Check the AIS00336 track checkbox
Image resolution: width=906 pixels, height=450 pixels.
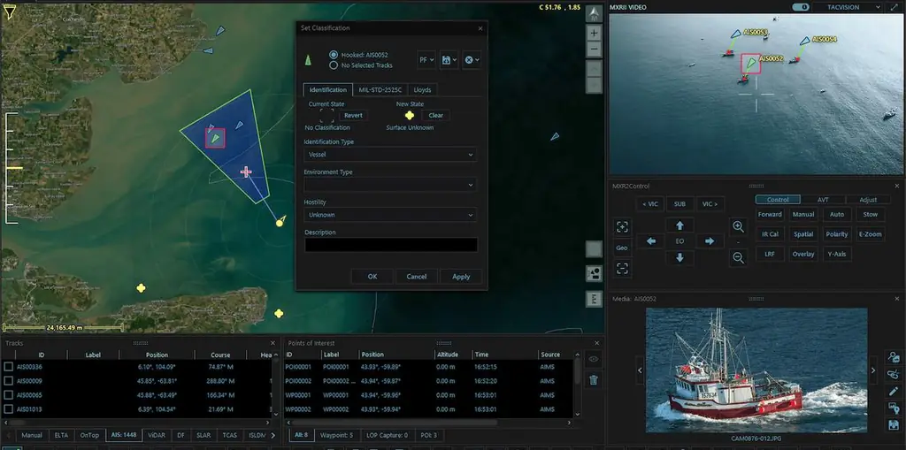tap(8, 367)
